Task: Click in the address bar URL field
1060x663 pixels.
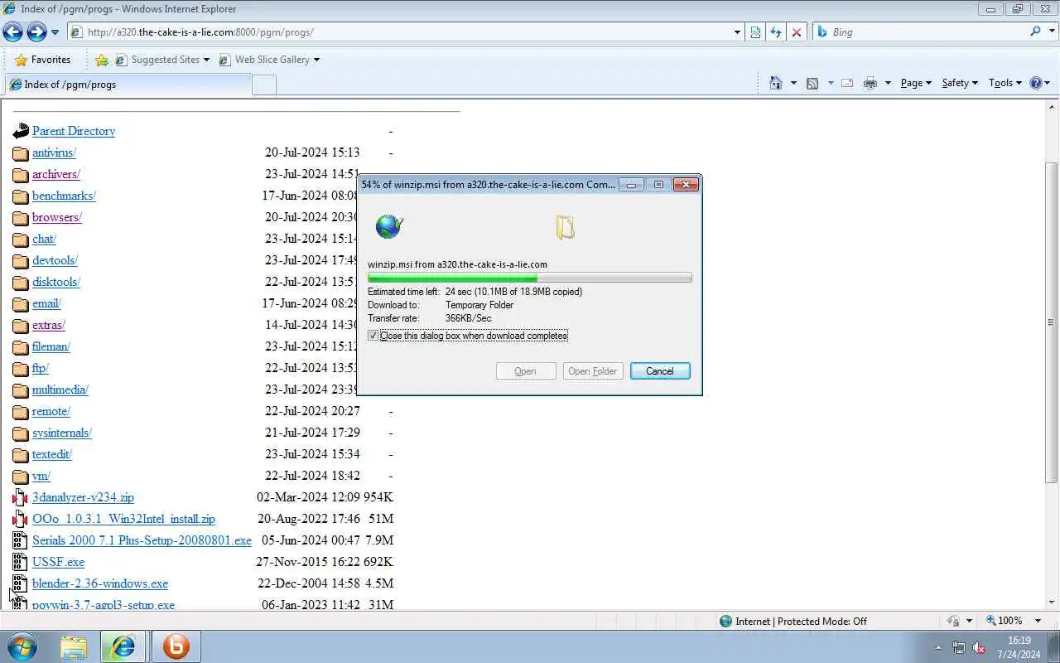Action: pos(406,32)
